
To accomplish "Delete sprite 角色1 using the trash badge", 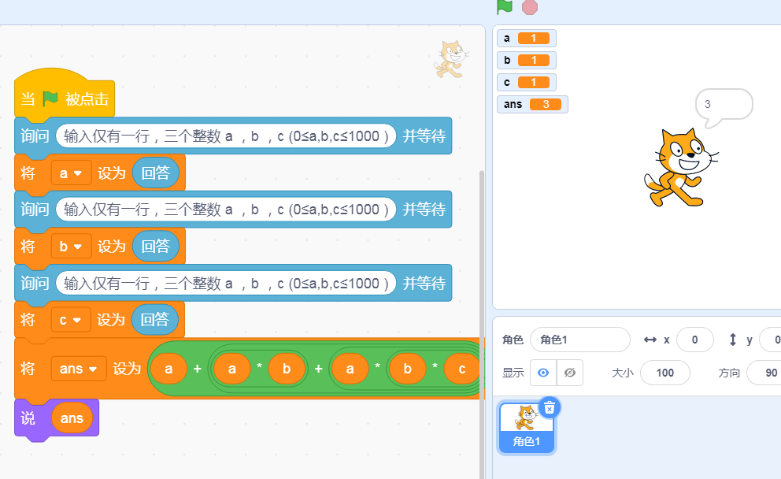I will [x=550, y=407].
